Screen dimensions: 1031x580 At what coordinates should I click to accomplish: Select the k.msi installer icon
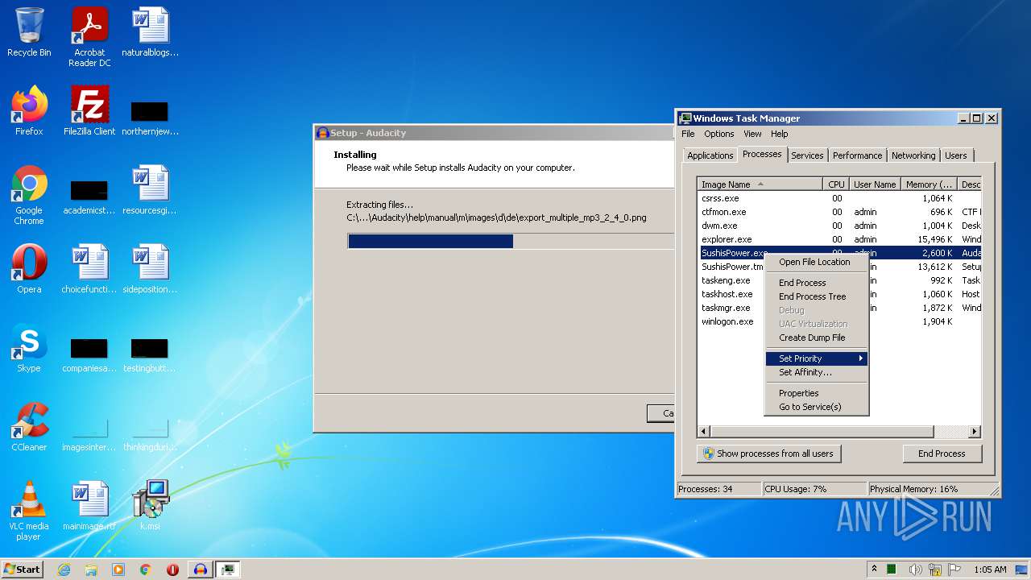pyautogui.click(x=150, y=506)
